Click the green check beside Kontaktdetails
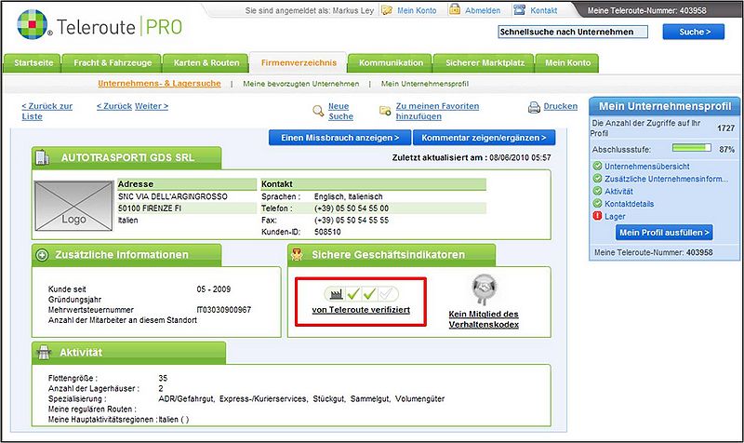This screenshot has width=744, height=443. pyautogui.click(x=597, y=203)
